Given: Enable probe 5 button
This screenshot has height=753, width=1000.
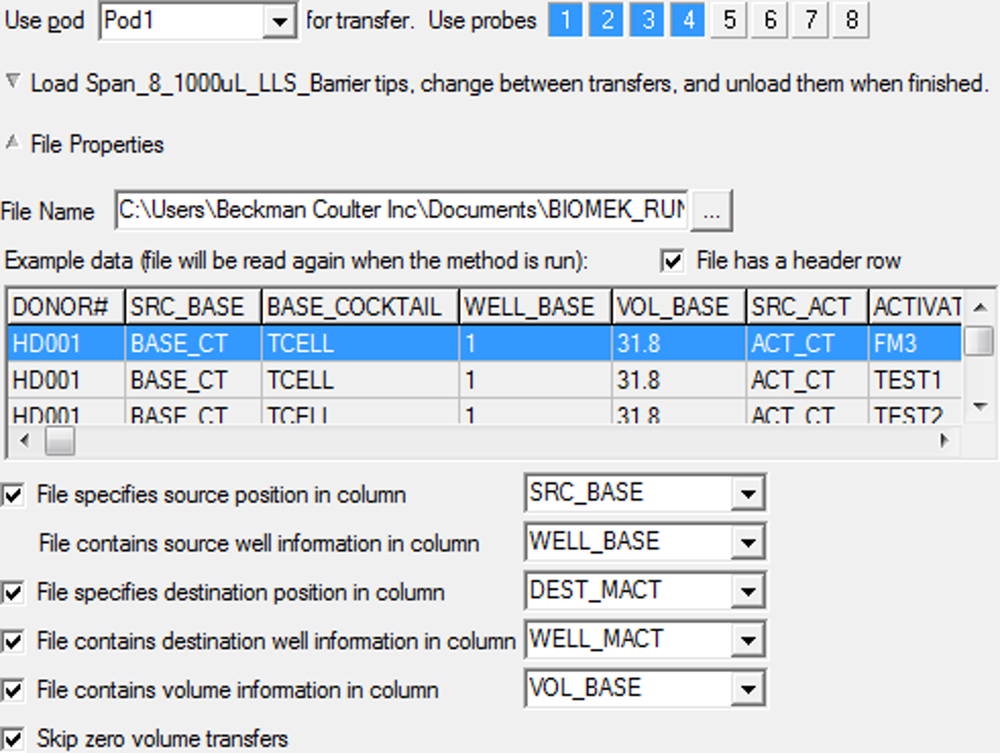Looking at the screenshot, I should 728,20.
